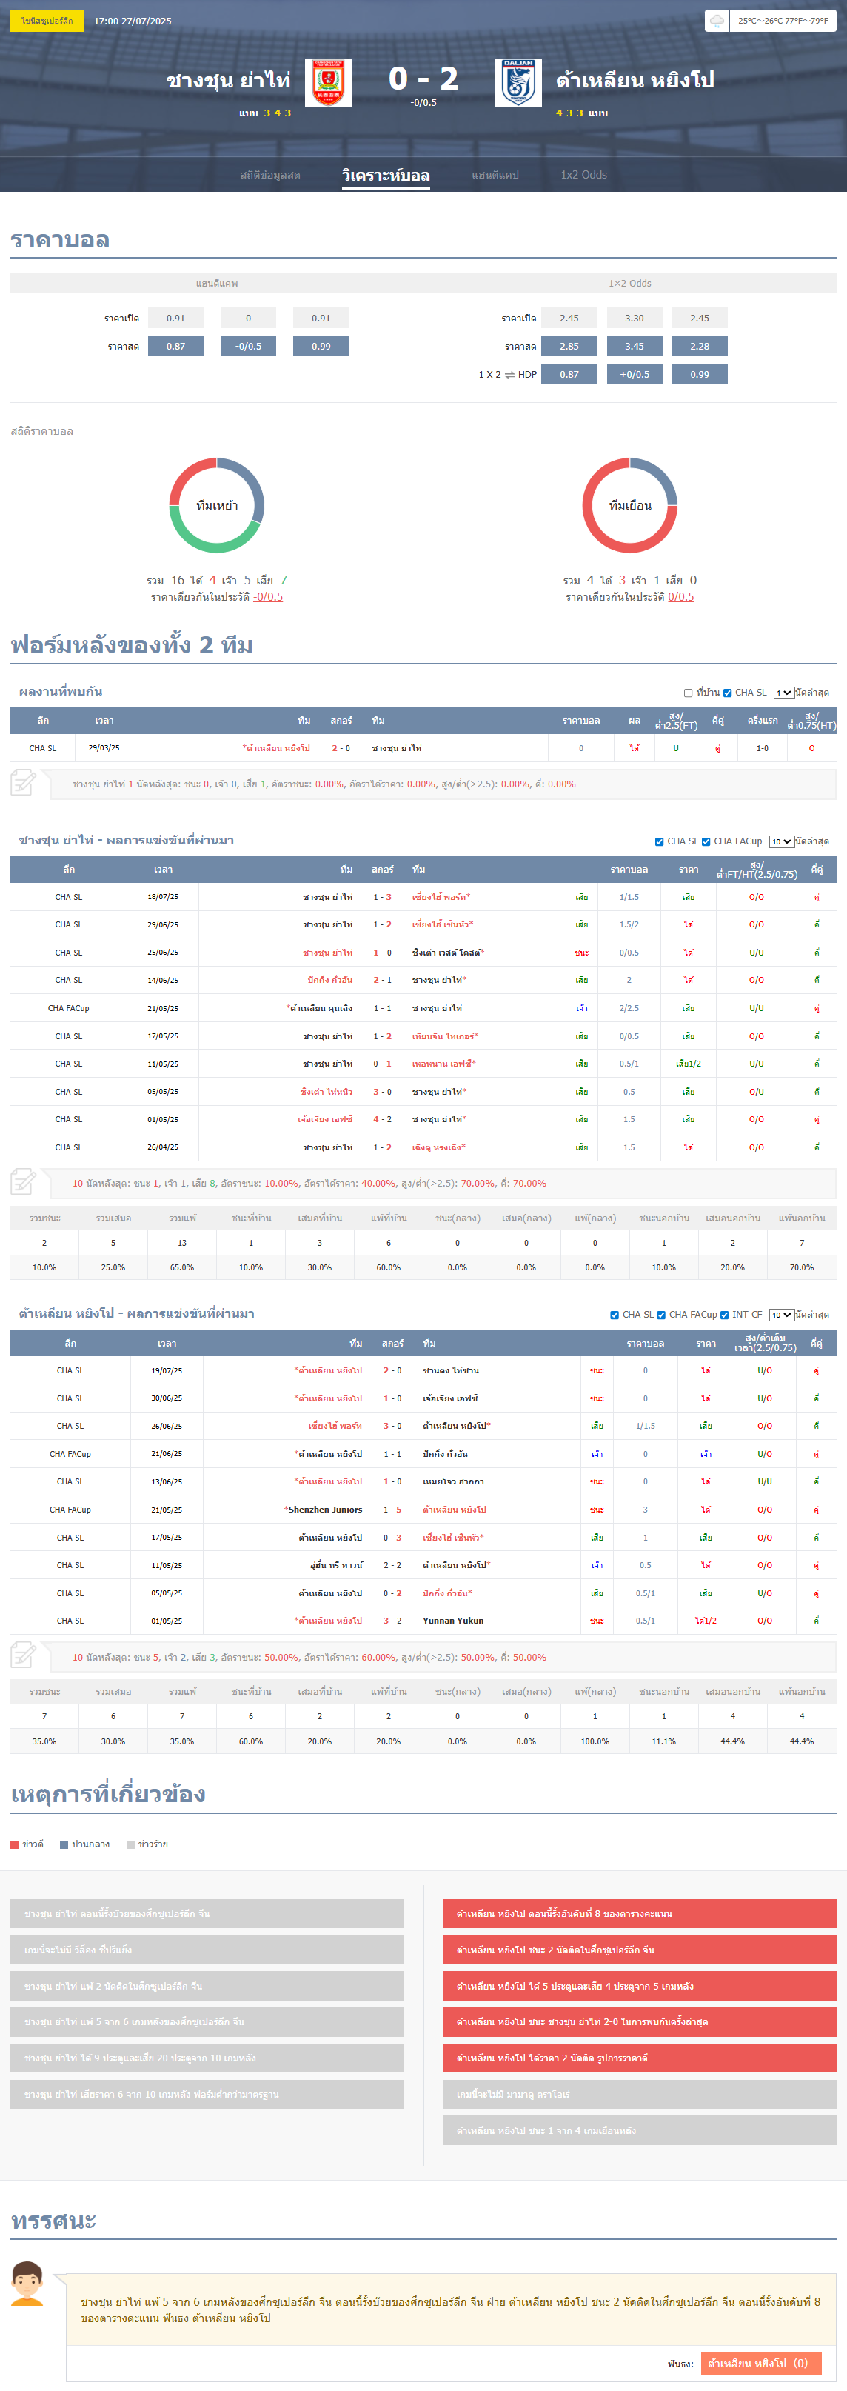Uncheck INT CF for Dalian Yingbo results

click(x=725, y=1315)
